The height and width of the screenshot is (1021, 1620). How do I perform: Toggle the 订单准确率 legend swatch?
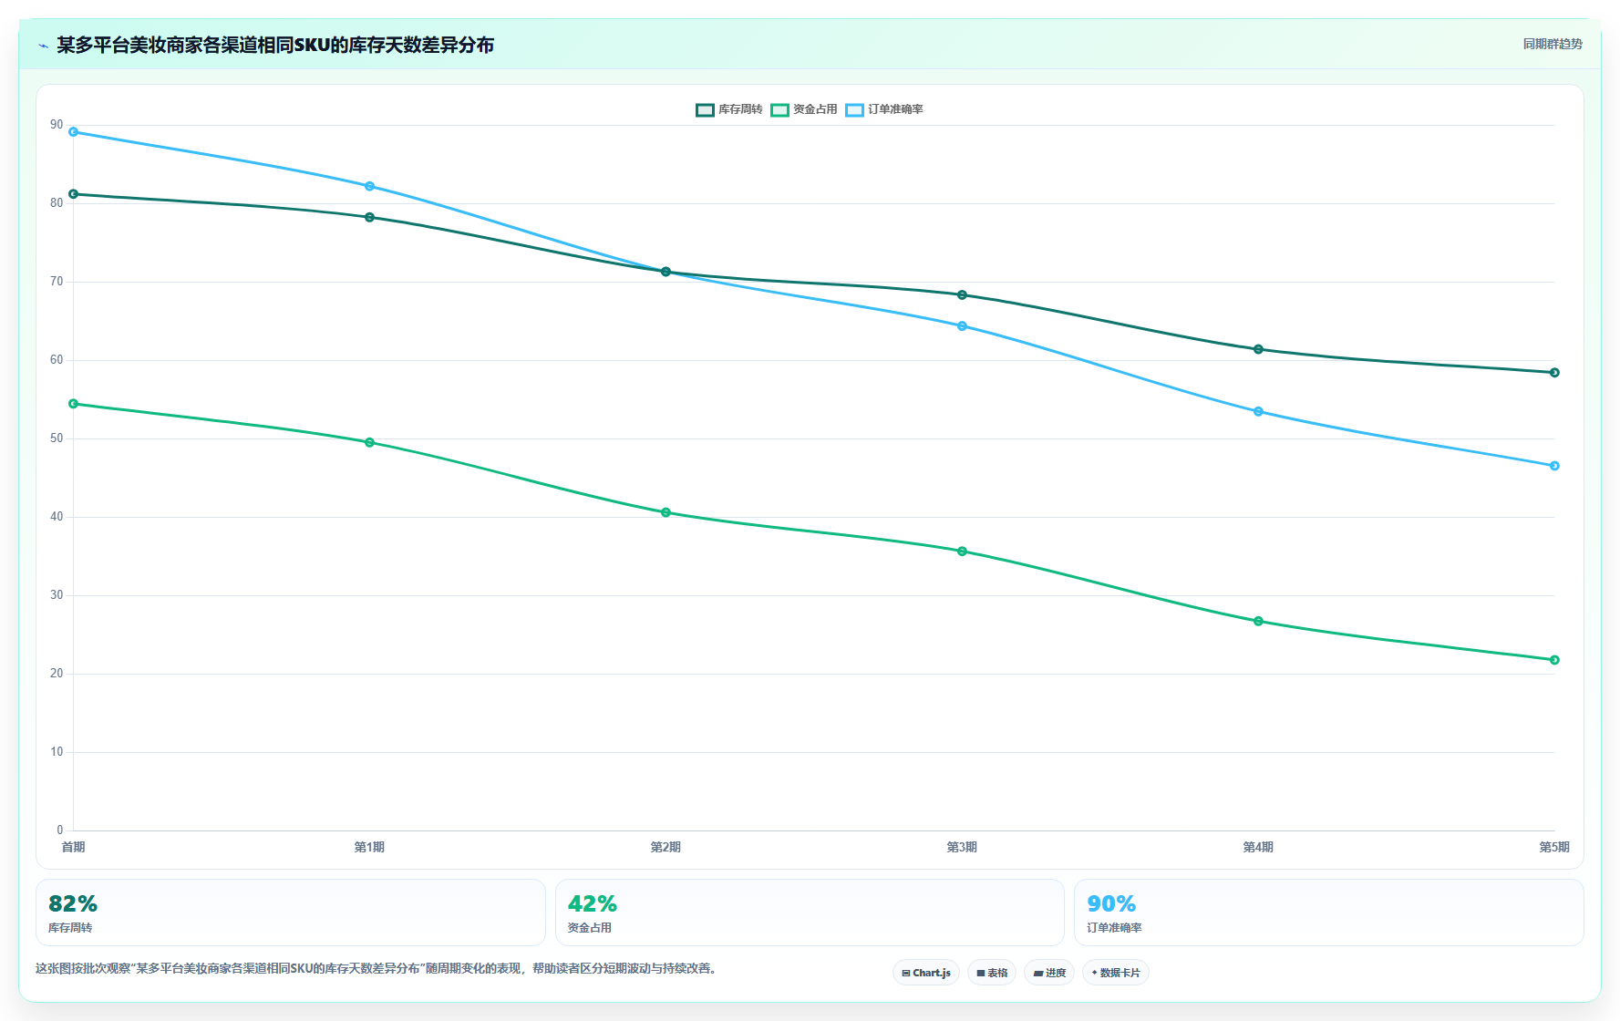coord(854,109)
